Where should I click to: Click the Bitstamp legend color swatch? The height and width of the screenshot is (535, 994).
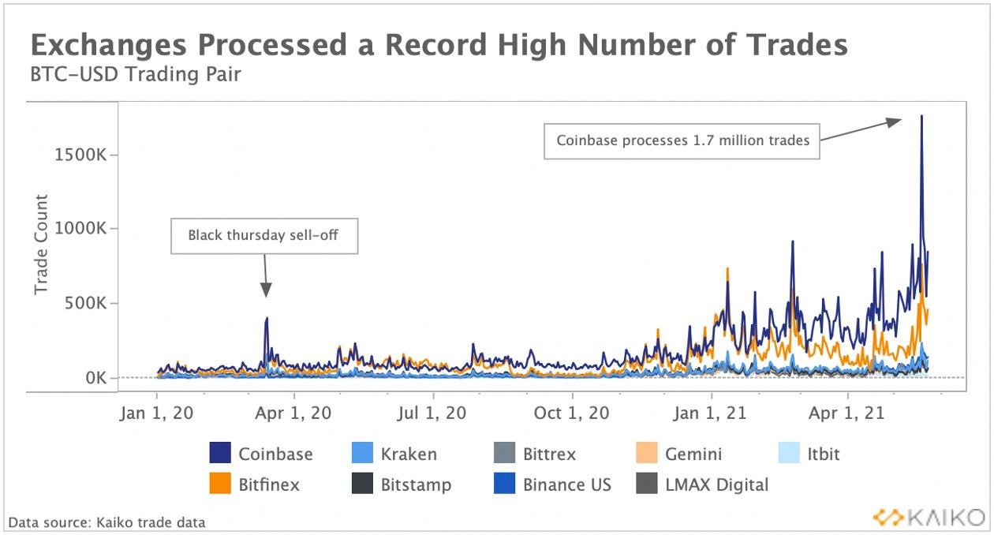pyautogui.click(x=362, y=484)
